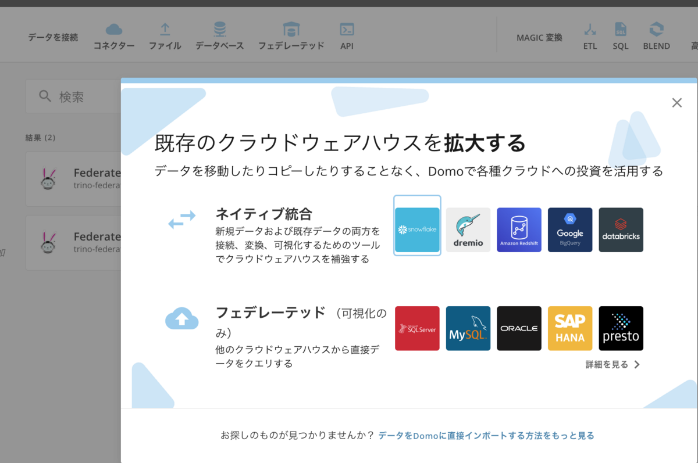
Task: Open the first Federate result card
Action: tap(73, 179)
